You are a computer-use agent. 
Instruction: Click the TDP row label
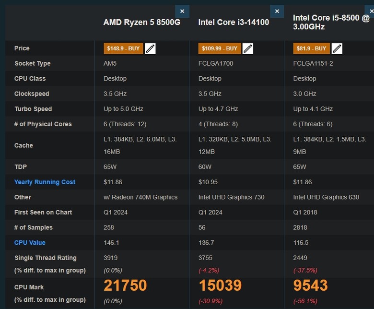pyautogui.click(x=21, y=167)
